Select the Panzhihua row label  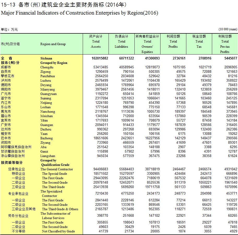coord(47,76)
